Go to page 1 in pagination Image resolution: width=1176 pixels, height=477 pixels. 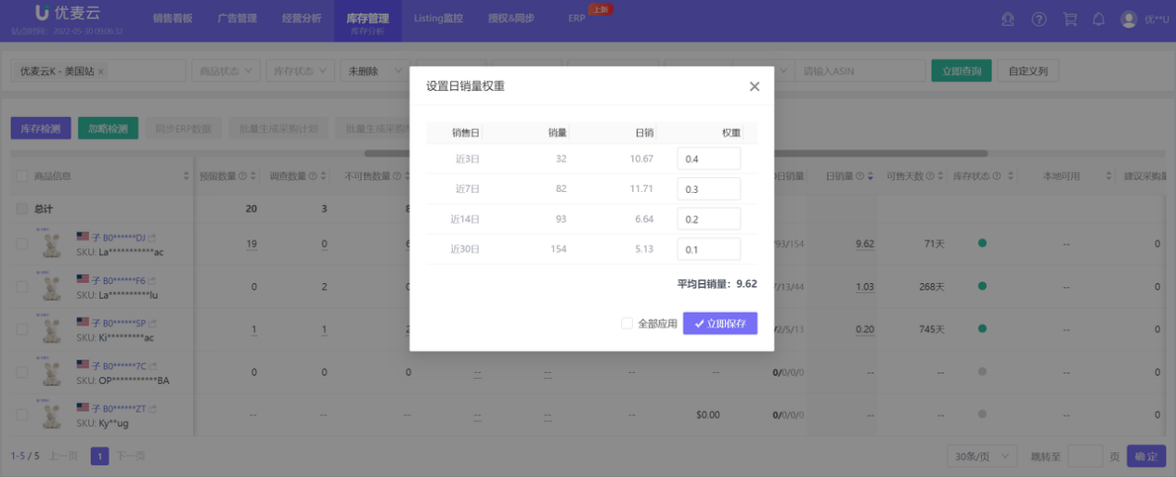click(x=99, y=456)
